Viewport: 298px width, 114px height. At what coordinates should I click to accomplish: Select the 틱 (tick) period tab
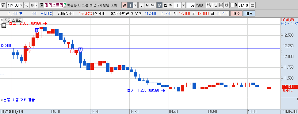(171, 5)
